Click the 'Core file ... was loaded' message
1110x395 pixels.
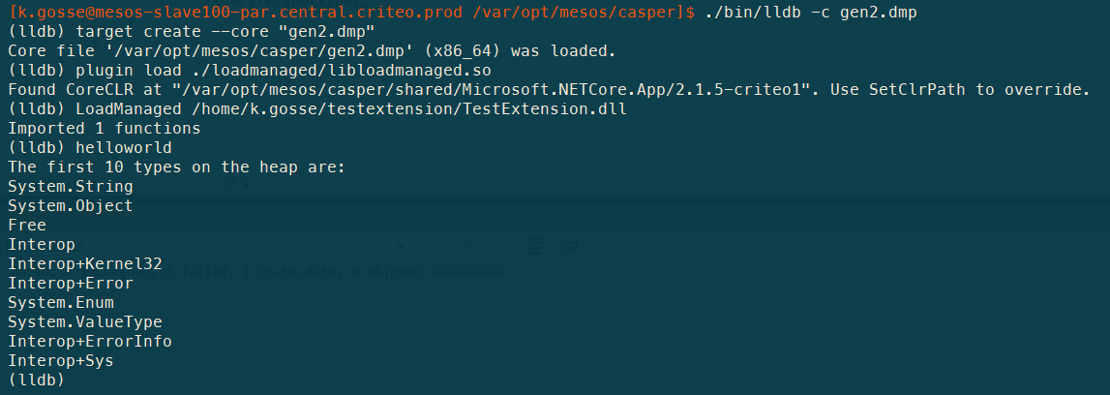point(312,51)
